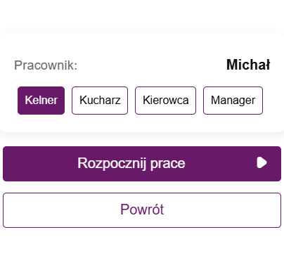Set Michał as driver via Kierowca
The width and height of the screenshot is (284, 270).
click(x=165, y=101)
